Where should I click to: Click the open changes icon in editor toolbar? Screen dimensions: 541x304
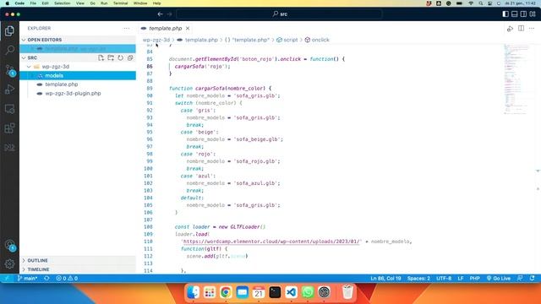(x=510, y=29)
